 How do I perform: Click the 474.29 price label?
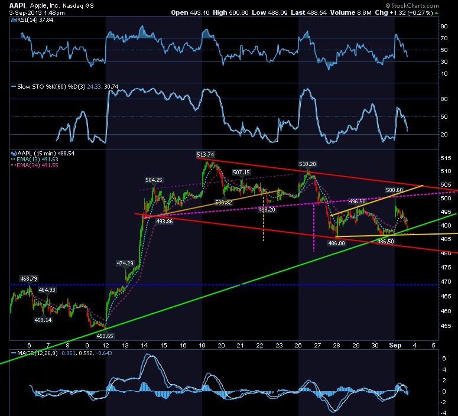point(125,263)
